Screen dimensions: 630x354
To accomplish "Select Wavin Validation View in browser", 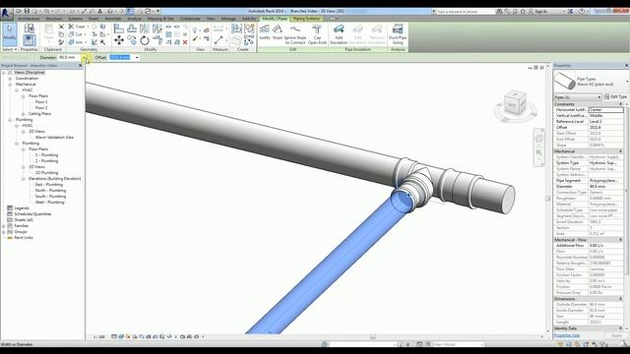I will click(54, 138).
